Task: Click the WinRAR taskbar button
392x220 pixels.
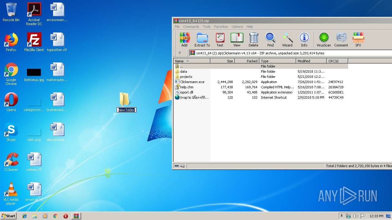Action: [76, 216]
